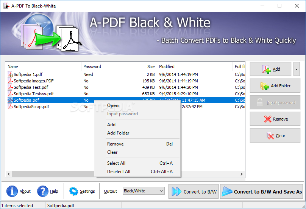Open the Settings gear
Screen dimensions: 306x209
82,191
